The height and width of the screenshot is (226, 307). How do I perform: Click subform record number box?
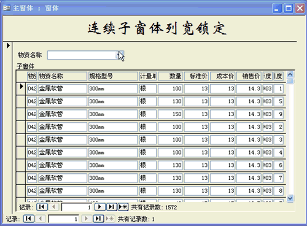(77, 207)
